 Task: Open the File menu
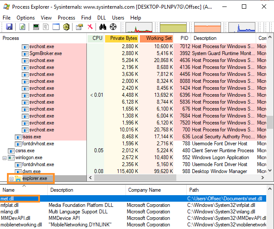pyautogui.click(x=7, y=18)
